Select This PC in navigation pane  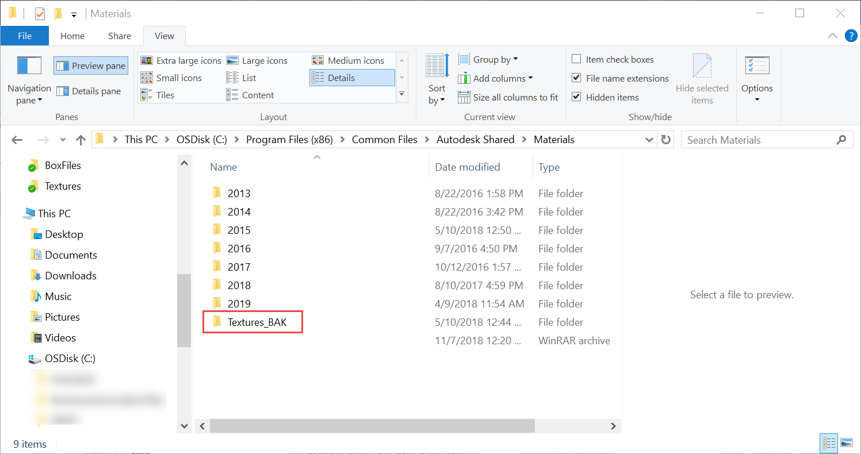(x=54, y=213)
